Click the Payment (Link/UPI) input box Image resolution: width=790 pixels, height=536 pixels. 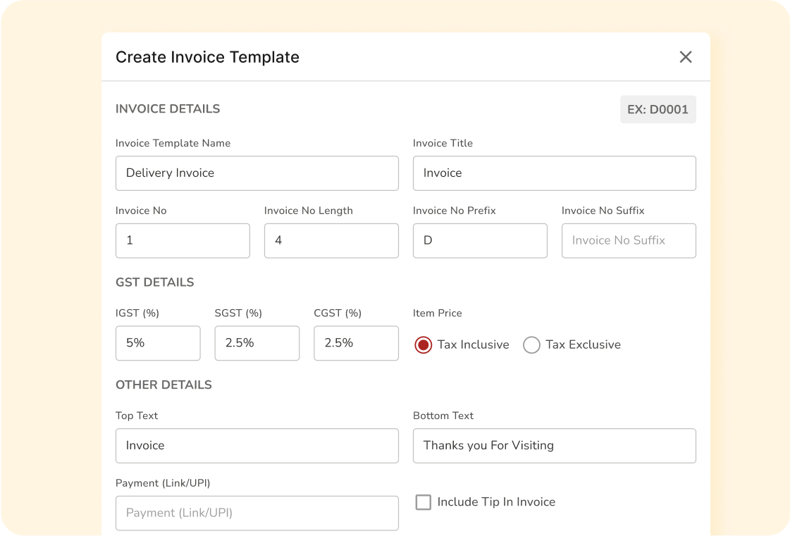coord(257,513)
